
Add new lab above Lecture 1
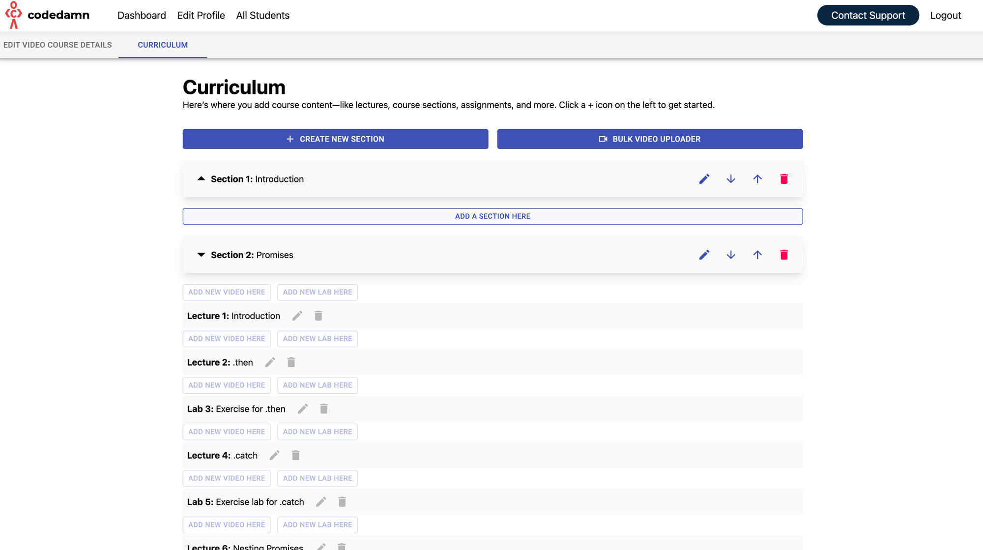[318, 292]
